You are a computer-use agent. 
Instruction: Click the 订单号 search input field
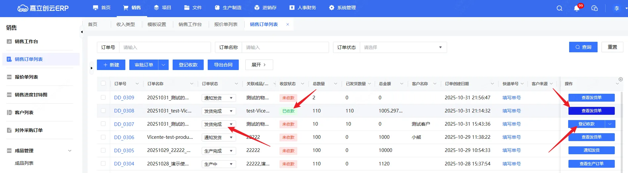pyautogui.click(x=164, y=47)
